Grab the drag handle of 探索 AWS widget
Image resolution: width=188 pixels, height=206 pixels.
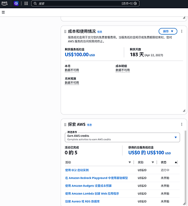[65, 124]
